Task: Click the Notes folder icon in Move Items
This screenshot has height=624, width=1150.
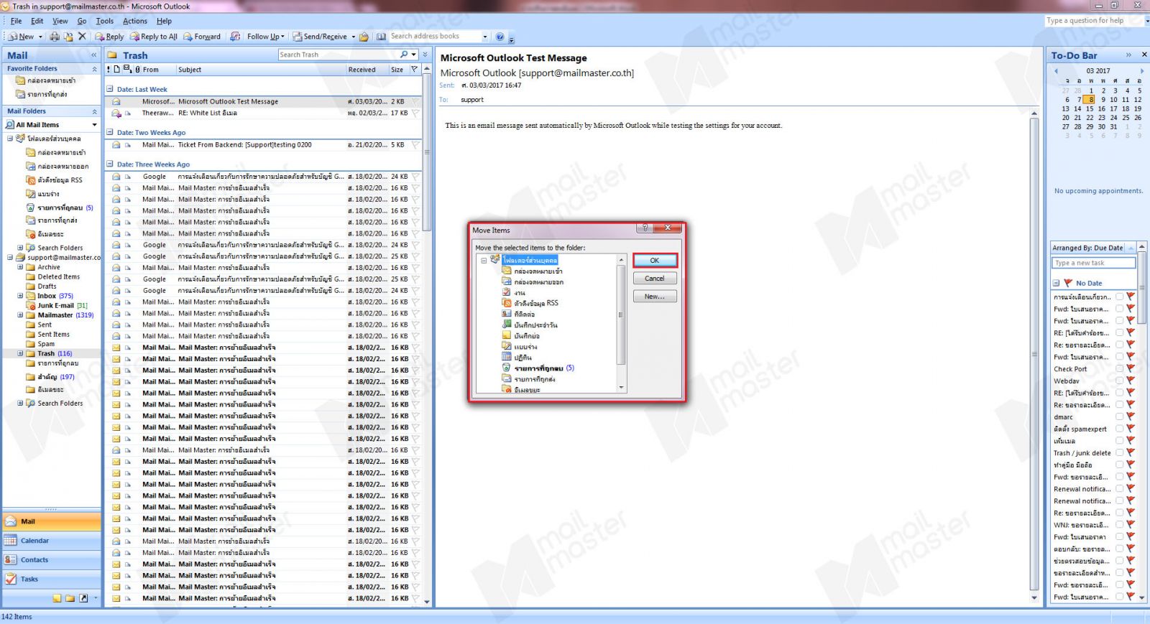Action: pyautogui.click(x=507, y=335)
